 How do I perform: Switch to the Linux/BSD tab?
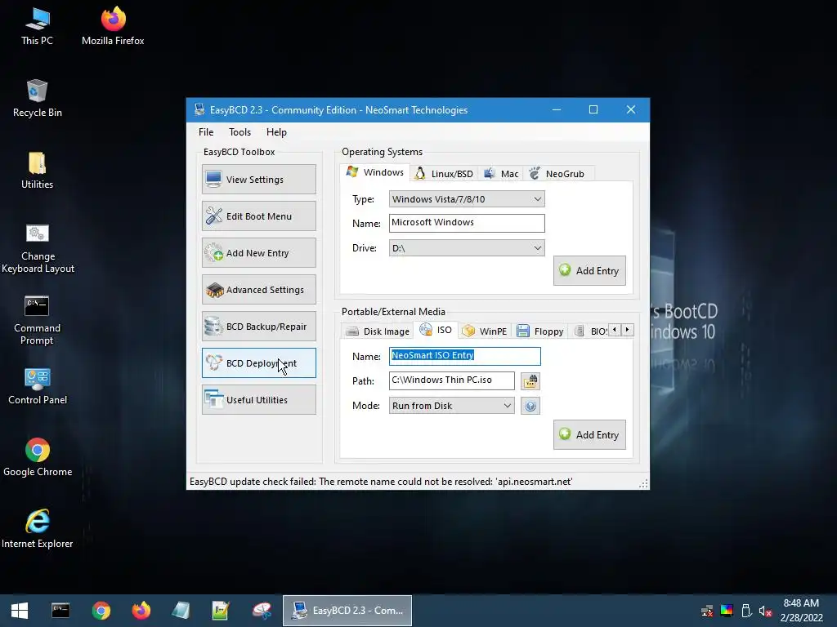444,174
